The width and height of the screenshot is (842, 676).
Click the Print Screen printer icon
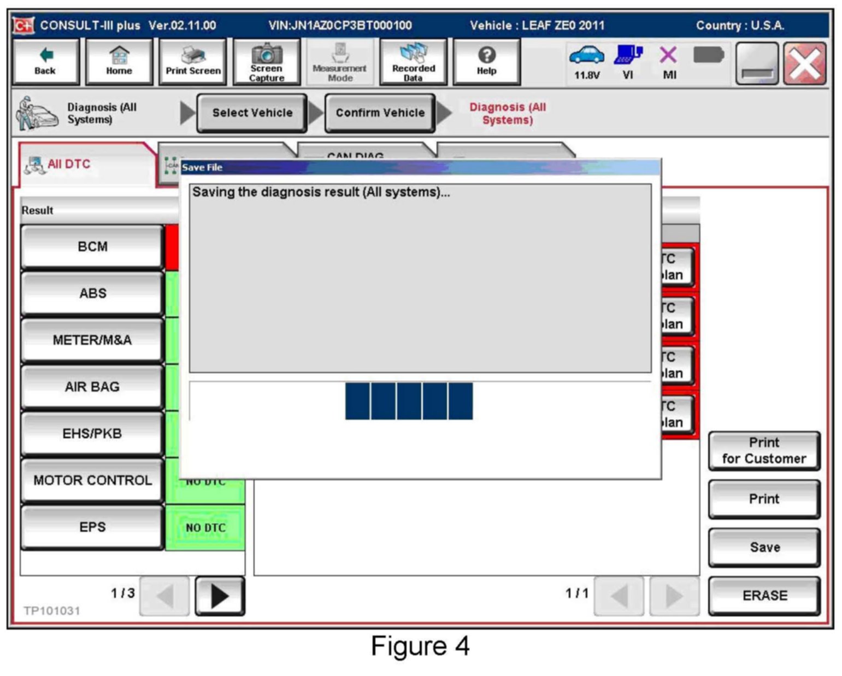(x=193, y=61)
